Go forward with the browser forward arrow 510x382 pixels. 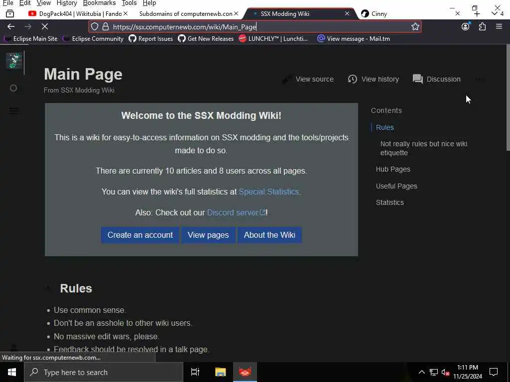tap(28, 27)
